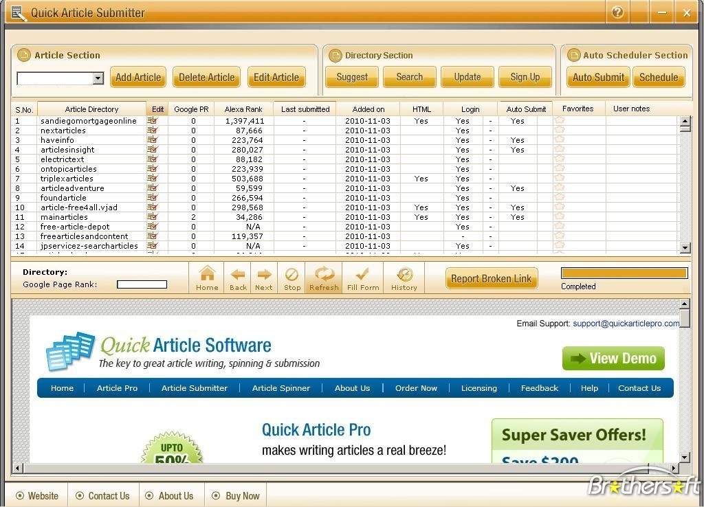
Task: Click edit icon for foundarticle row
Action: pos(153,197)
